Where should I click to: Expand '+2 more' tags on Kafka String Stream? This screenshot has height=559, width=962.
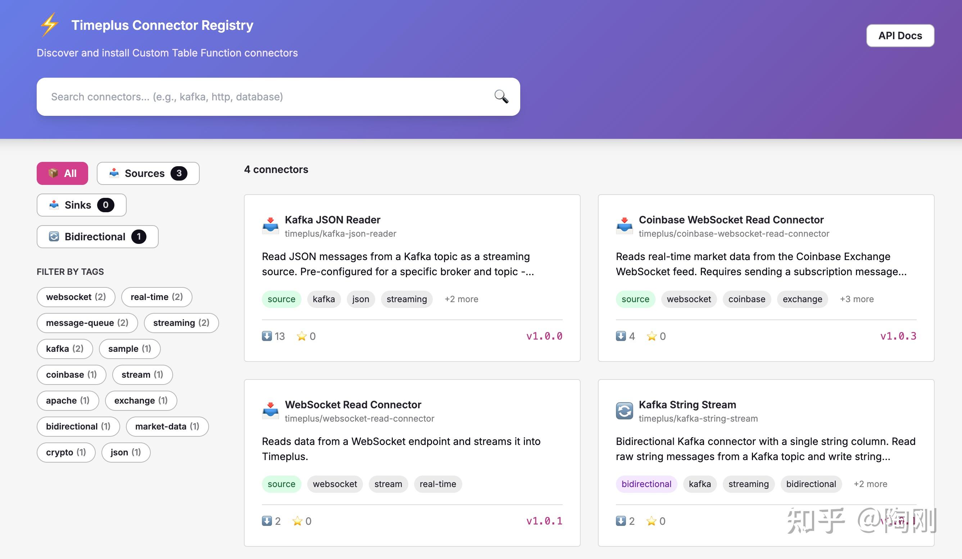tap(870, 484)
